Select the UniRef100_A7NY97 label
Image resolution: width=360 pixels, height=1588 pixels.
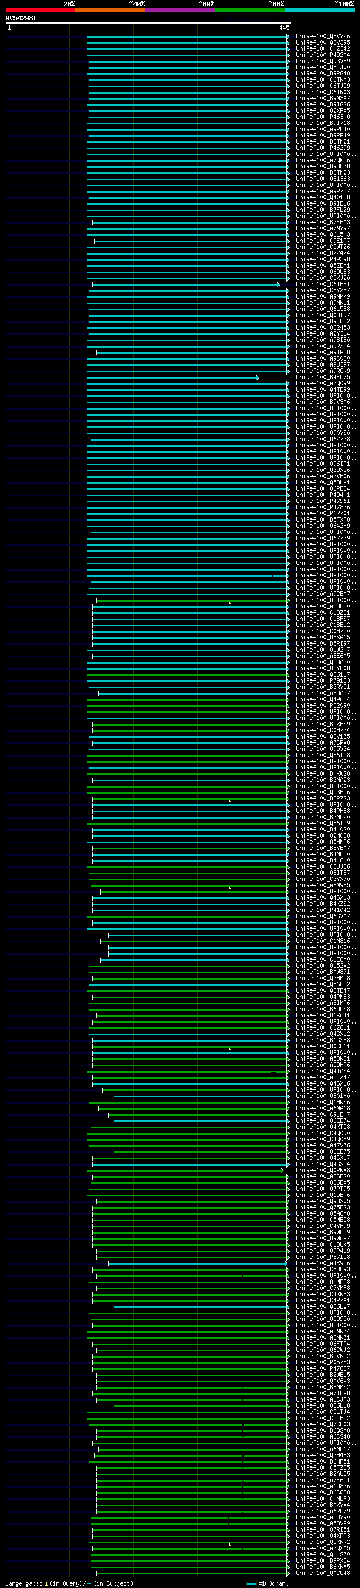click(322, 229)
